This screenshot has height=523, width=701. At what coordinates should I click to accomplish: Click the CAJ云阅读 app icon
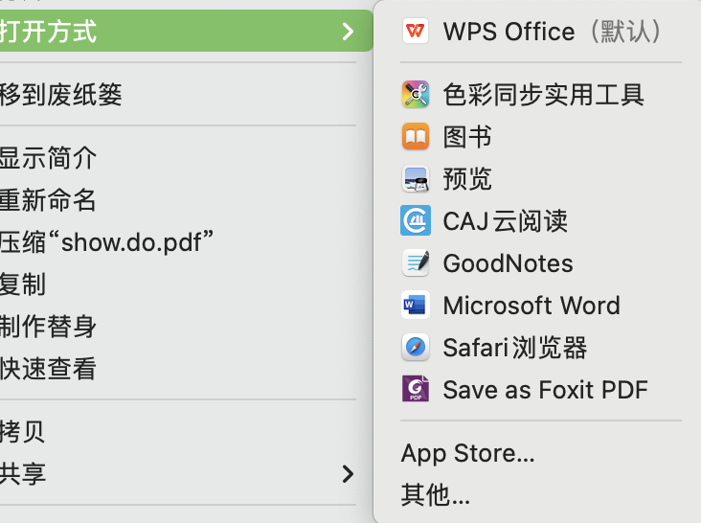click(x=416, y=221)
